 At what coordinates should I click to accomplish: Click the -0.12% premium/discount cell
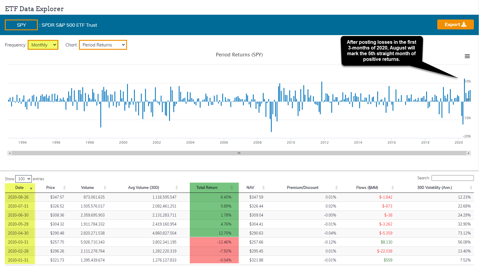pos(330,242)
